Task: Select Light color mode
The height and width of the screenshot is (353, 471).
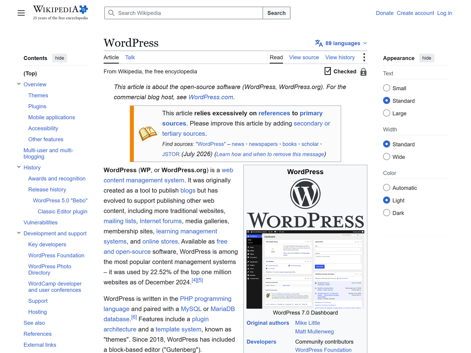Action: coord(387,200)
